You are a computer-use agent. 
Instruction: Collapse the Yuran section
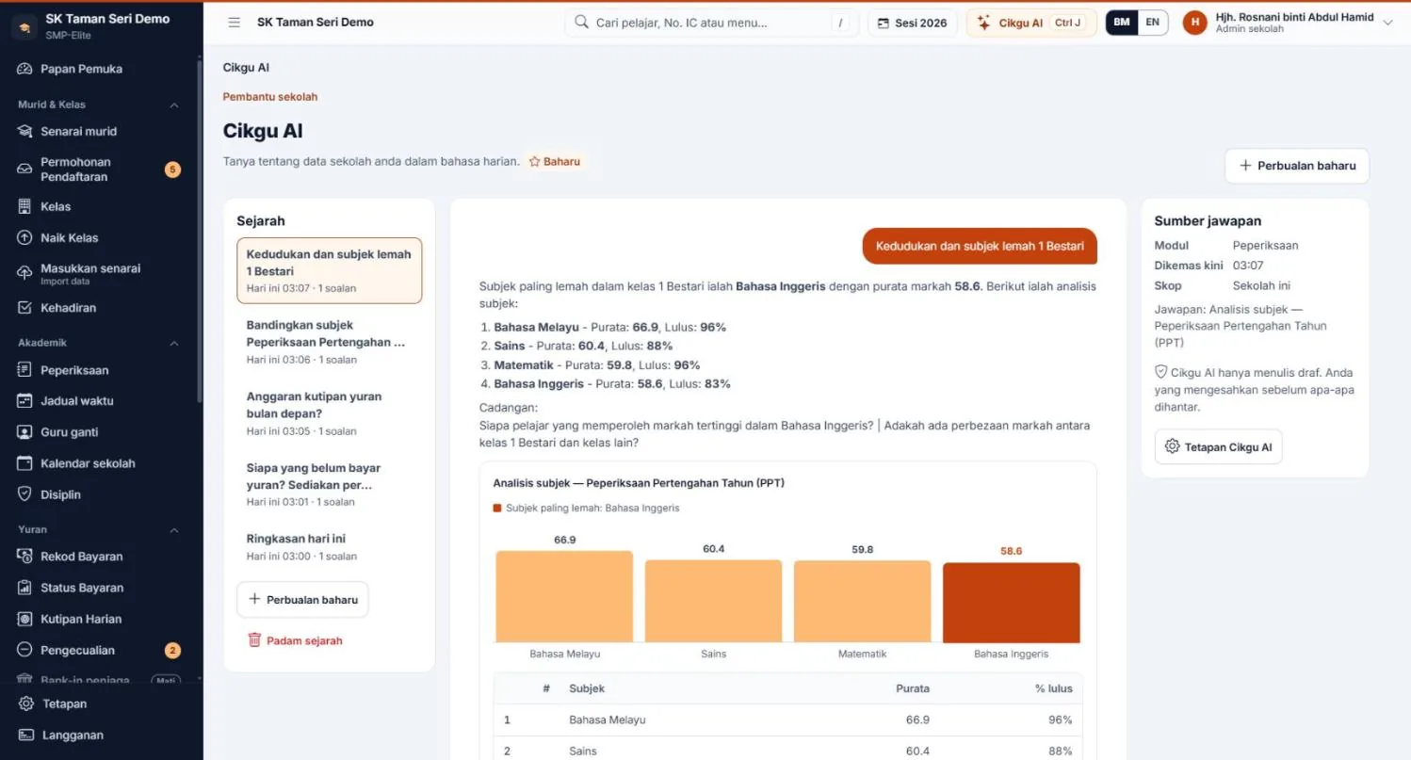(174, 529)
